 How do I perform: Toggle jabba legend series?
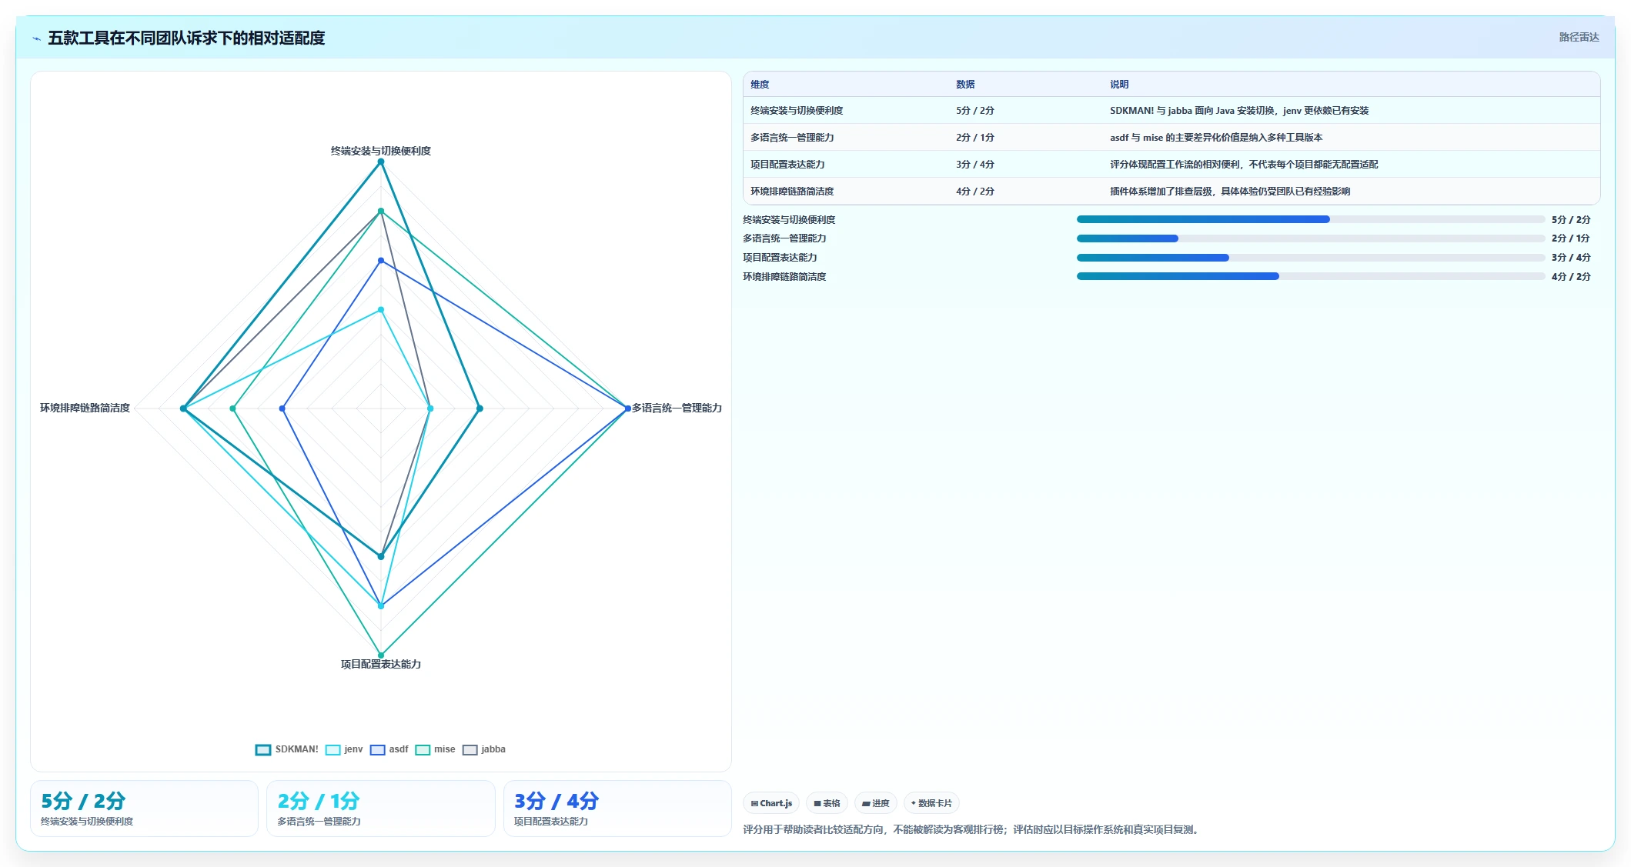[x=484, y=749]
